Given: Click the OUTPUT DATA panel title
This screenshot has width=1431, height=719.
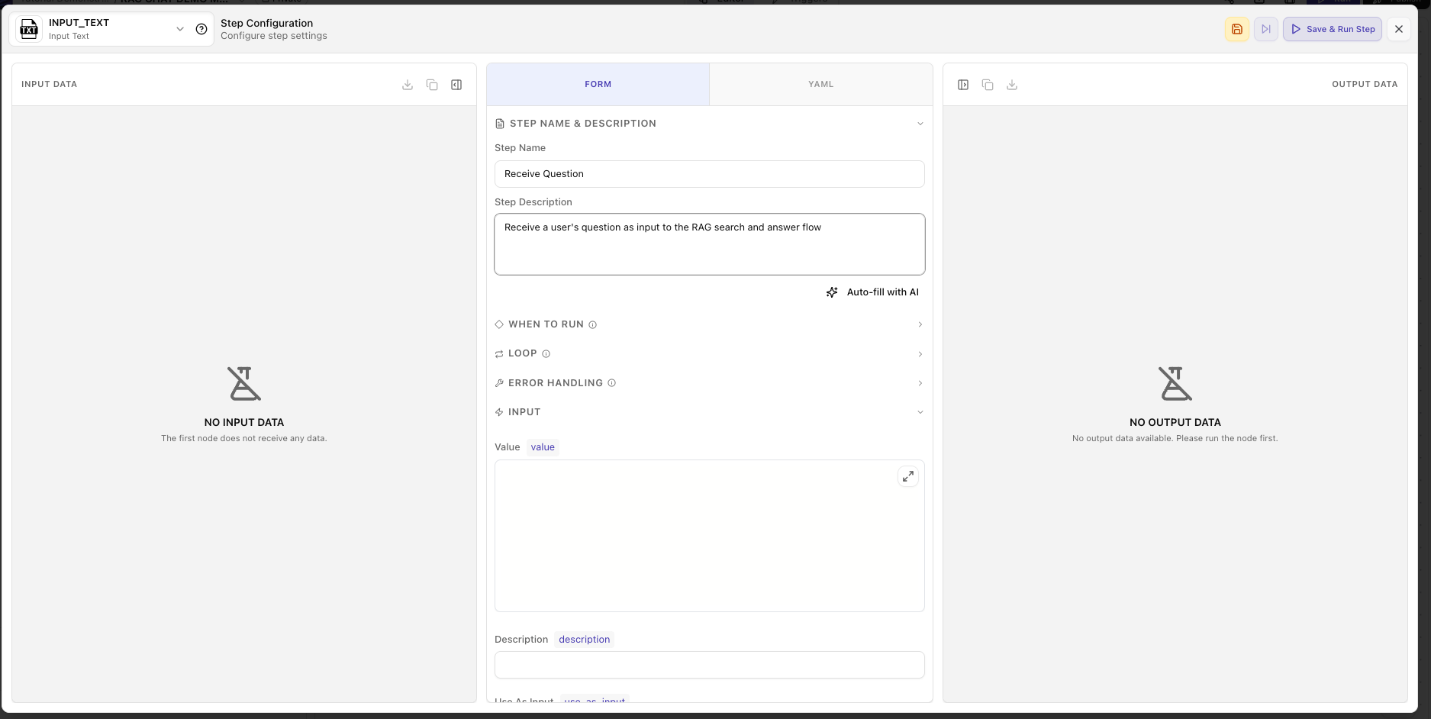Looking at the screenshot, I should [1365, 84].
